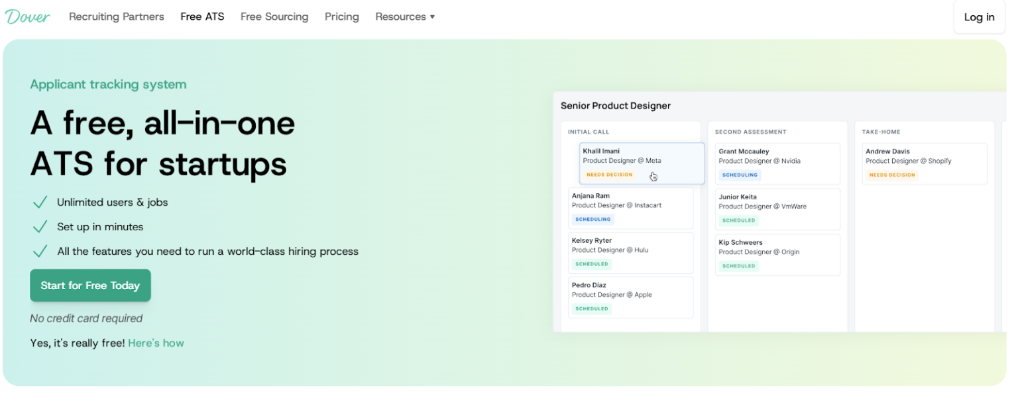Click the Senior Product Designer board title

[615, 105]
